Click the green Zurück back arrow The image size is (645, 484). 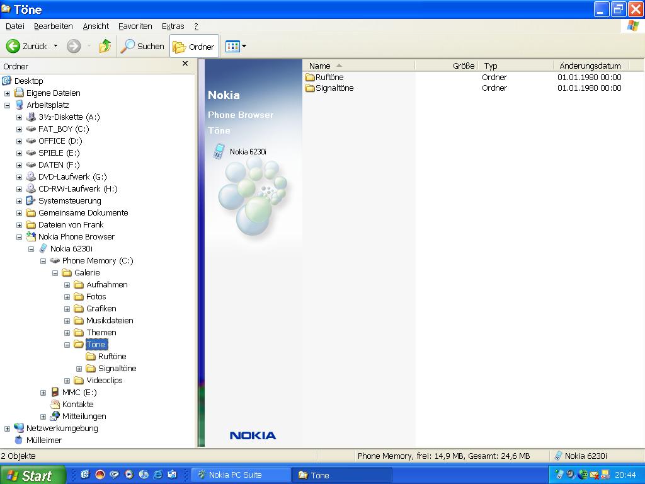click(x=13, y=46)
